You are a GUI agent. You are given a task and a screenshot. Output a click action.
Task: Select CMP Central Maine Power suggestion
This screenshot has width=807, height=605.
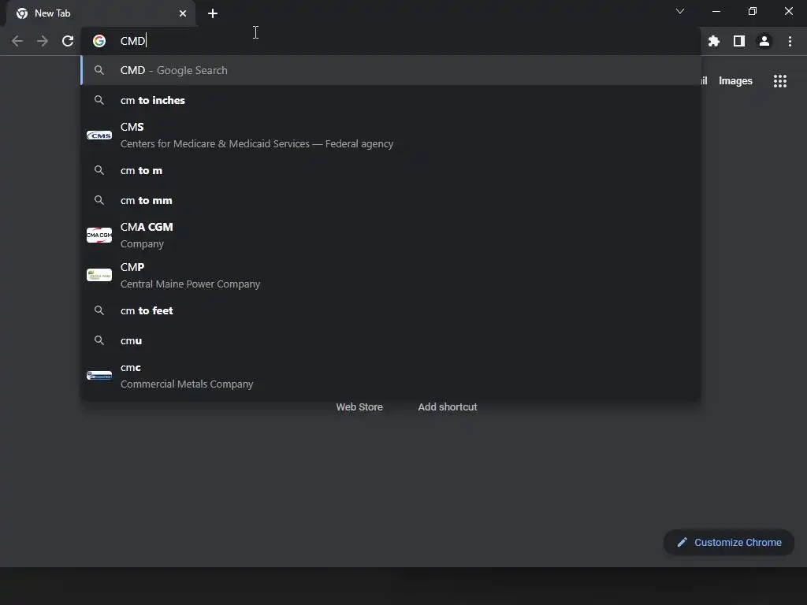tap(391, 275)
